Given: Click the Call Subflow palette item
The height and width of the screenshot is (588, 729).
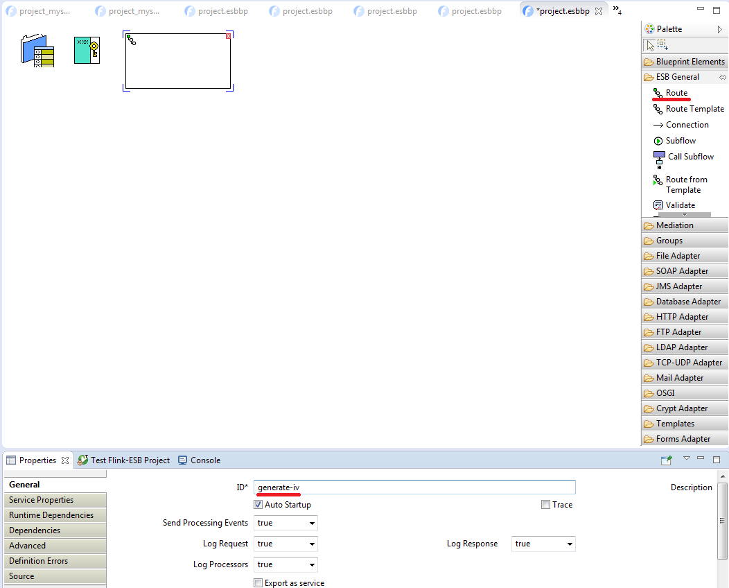Looking at the screenshot, I should click(690, 157).
